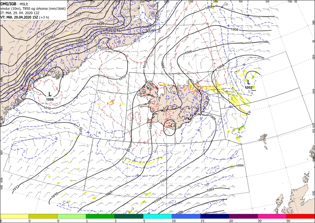
Task: Click the 5W longitude label
Action: (241, 1)
